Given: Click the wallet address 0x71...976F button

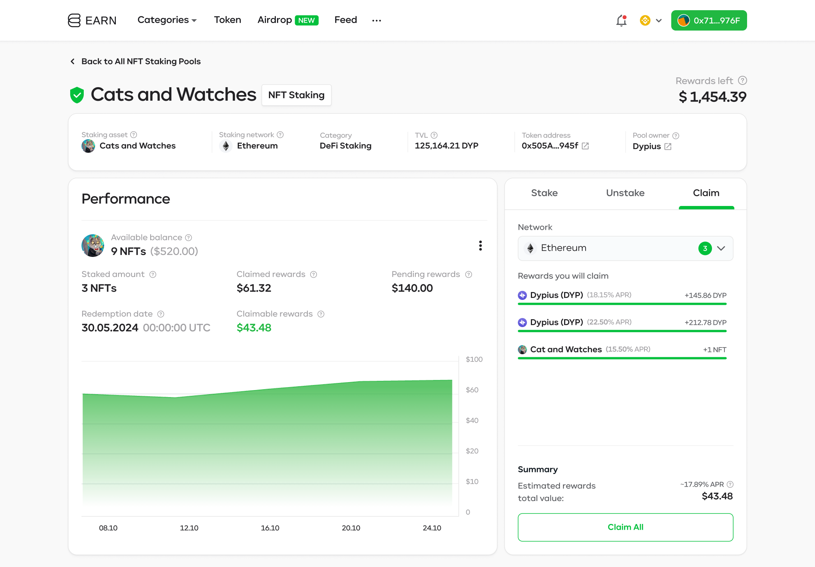Looking at the screenshot, I should tap(709, 20).
